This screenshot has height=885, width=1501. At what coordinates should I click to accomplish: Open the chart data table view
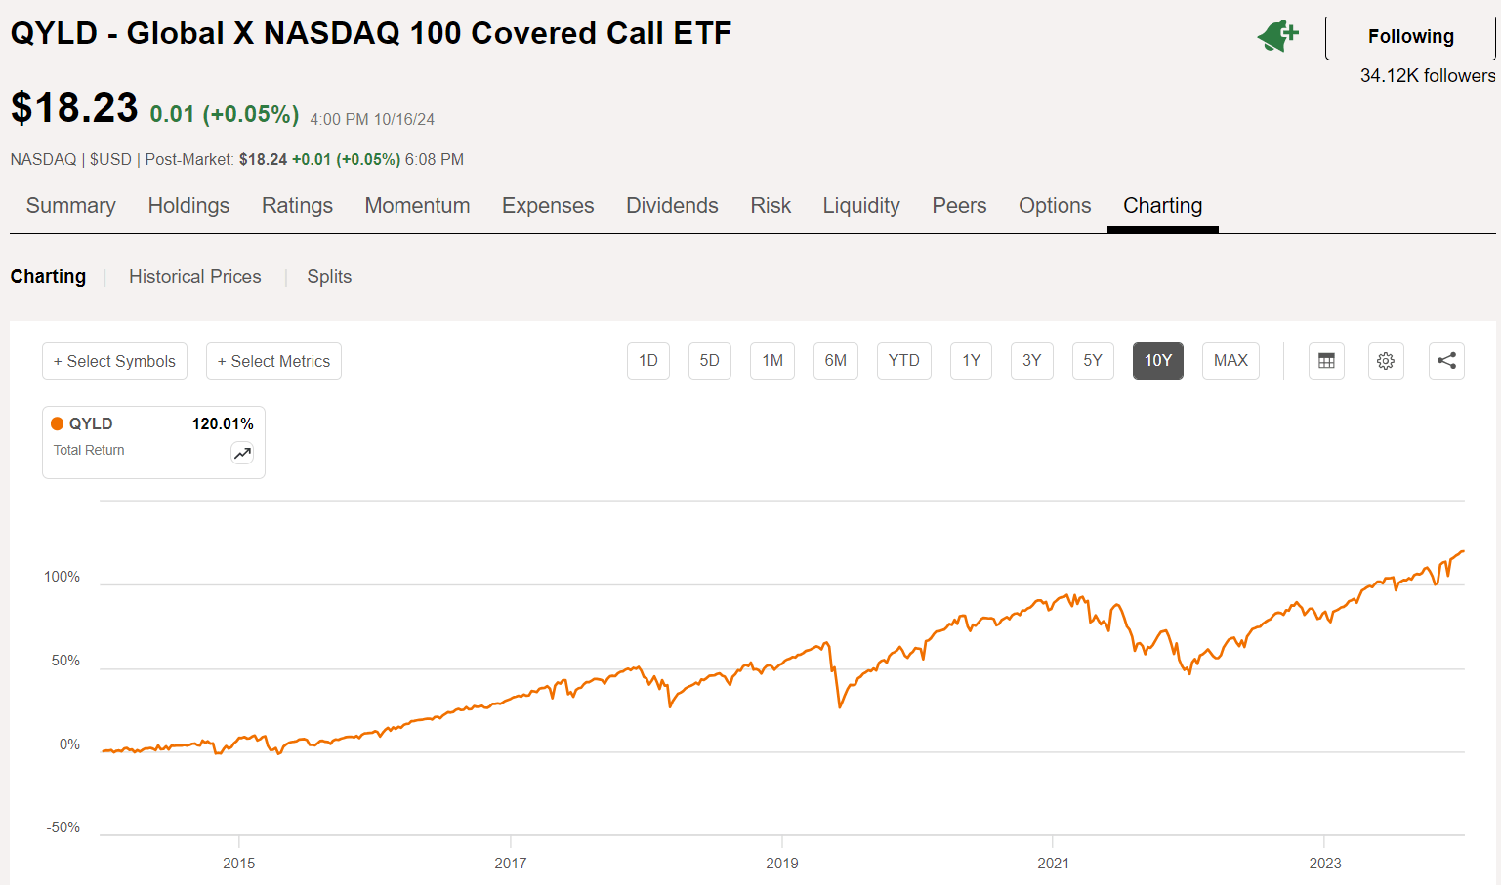click(x=1326, y=360)
